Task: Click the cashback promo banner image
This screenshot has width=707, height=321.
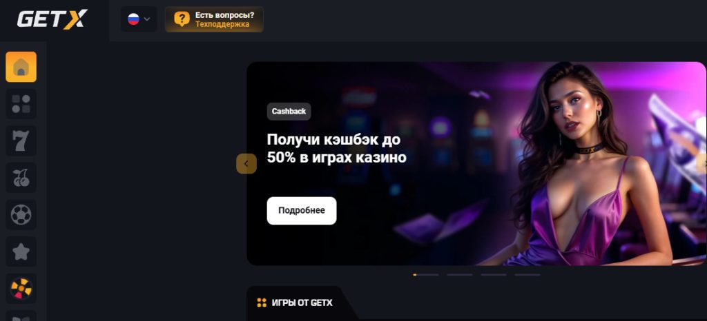Action: (x=476, y=164)
